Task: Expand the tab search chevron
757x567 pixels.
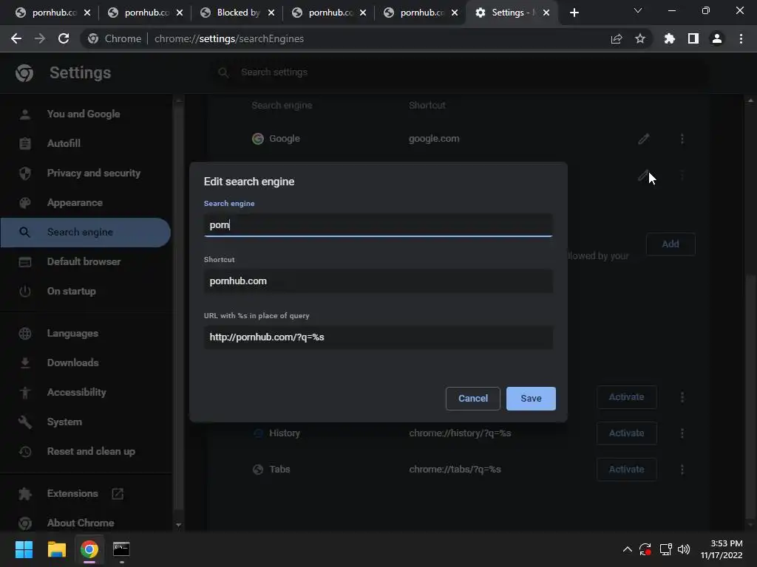Action: [x=638, y=10]
